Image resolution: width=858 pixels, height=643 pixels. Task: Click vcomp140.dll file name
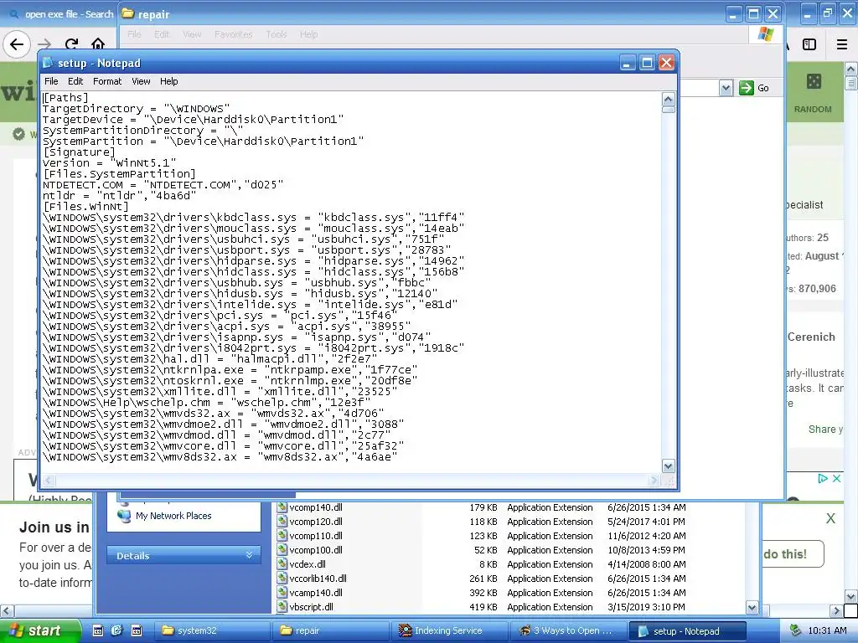(x=316, y=507)
